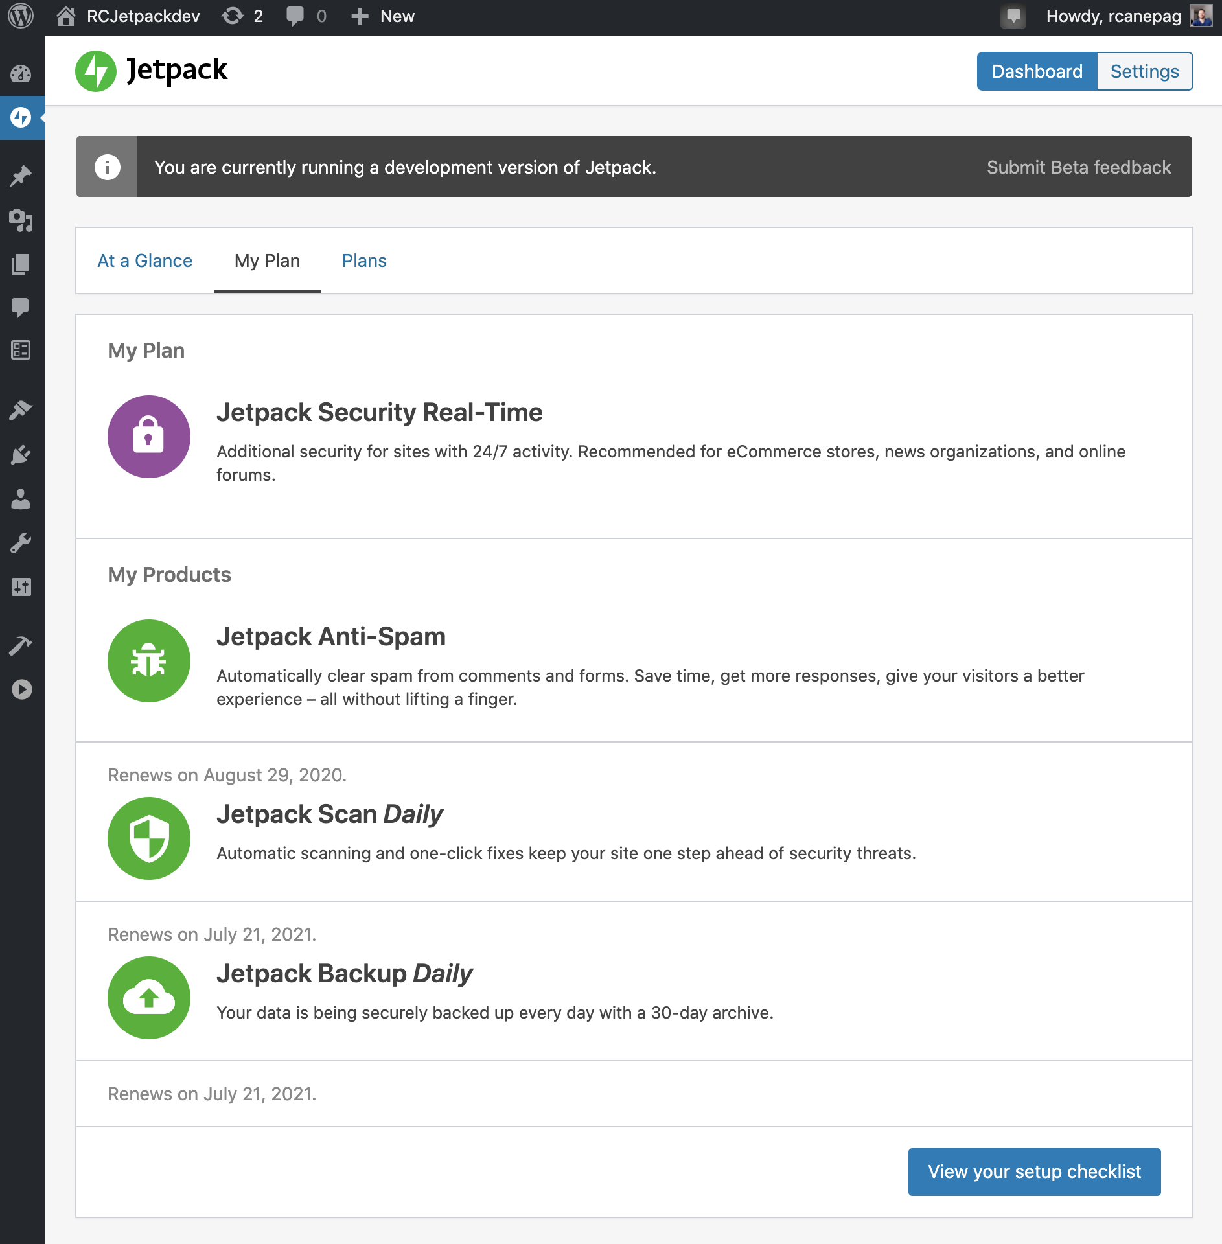Open comments bubble showing 0

tap(306, 16)
